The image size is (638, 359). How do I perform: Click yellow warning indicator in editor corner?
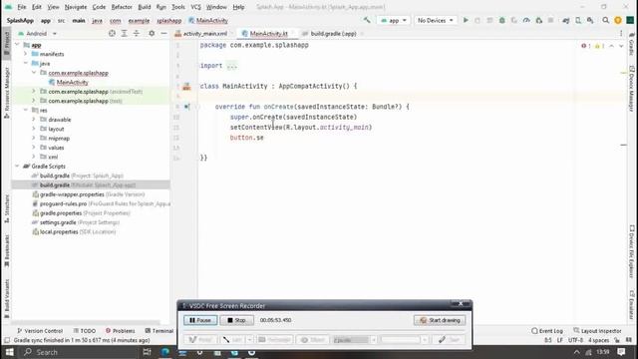(x=599, y=46)
